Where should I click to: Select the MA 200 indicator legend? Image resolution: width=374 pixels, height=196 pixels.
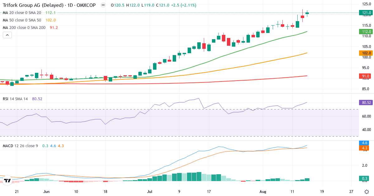(24, 27)
